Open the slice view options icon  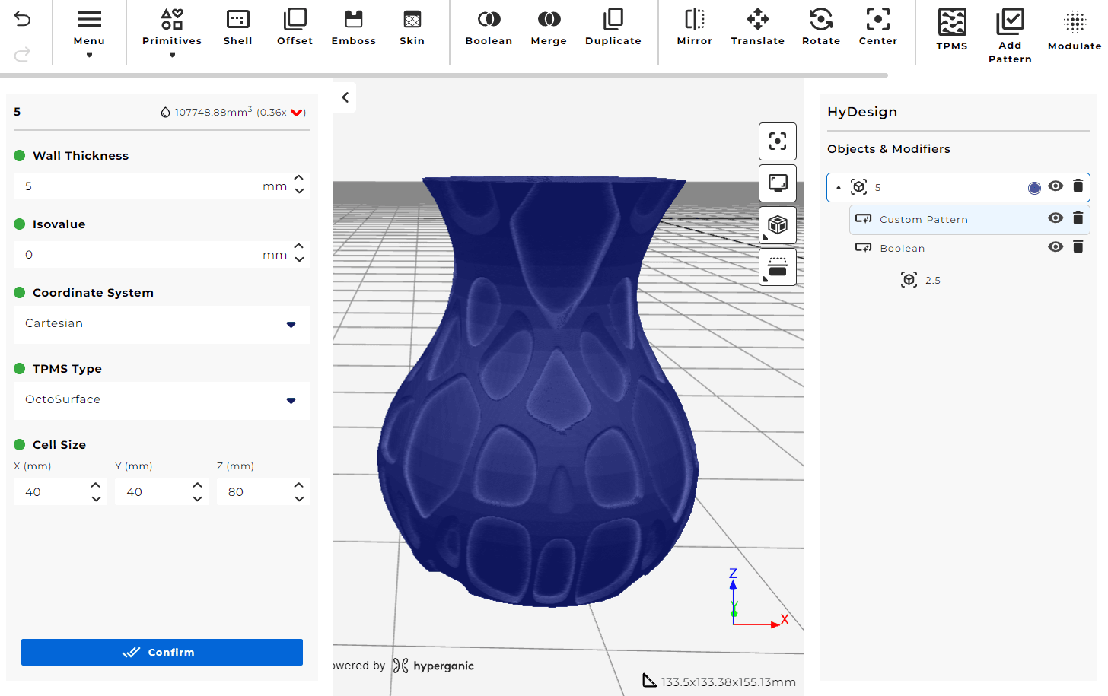[x=778, y=267]
